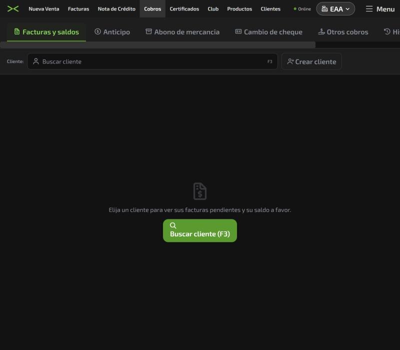Viewport: 400px width, 350px height.
Task: Click the coin icon next to Anticipo
Action: pyautogui.click(x=97, y=31)
